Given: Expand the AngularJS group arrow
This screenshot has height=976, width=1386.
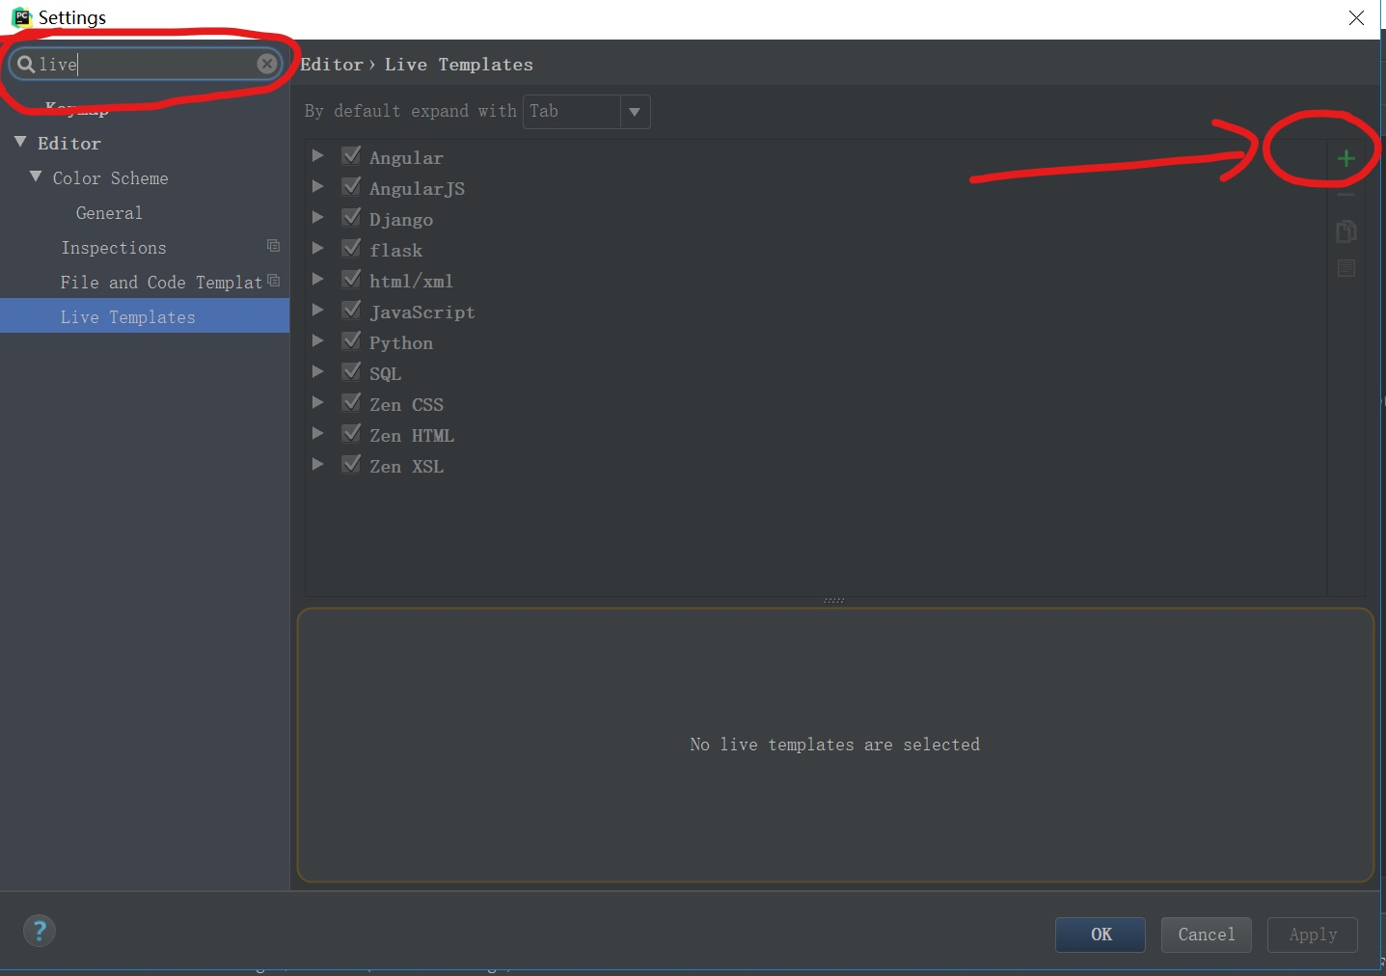Looking at the screenshot, I should pyautogui.click(x=317, y=186).
